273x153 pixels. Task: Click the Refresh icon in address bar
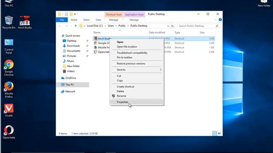tap(172, 26)
